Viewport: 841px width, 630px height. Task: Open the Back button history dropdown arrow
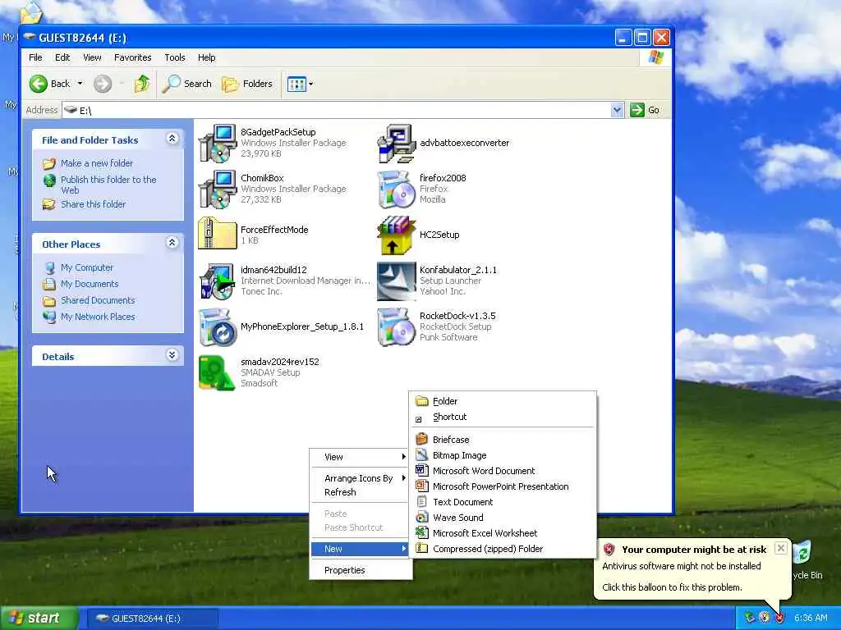(80, 84)
